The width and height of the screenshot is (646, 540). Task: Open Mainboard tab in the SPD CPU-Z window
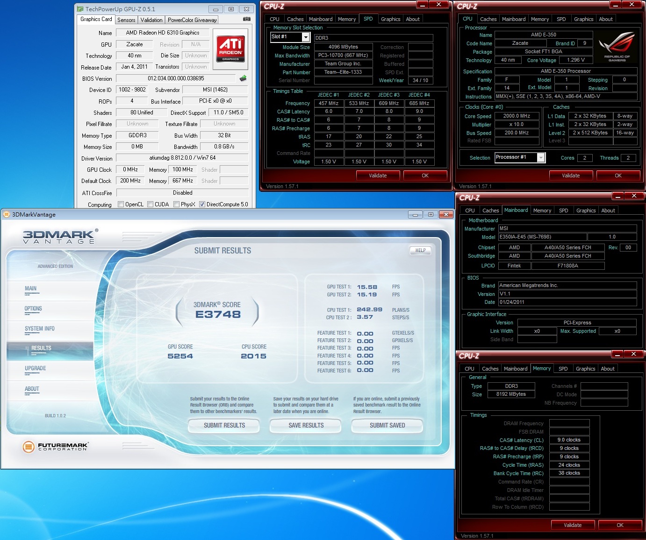coord(321,19)
